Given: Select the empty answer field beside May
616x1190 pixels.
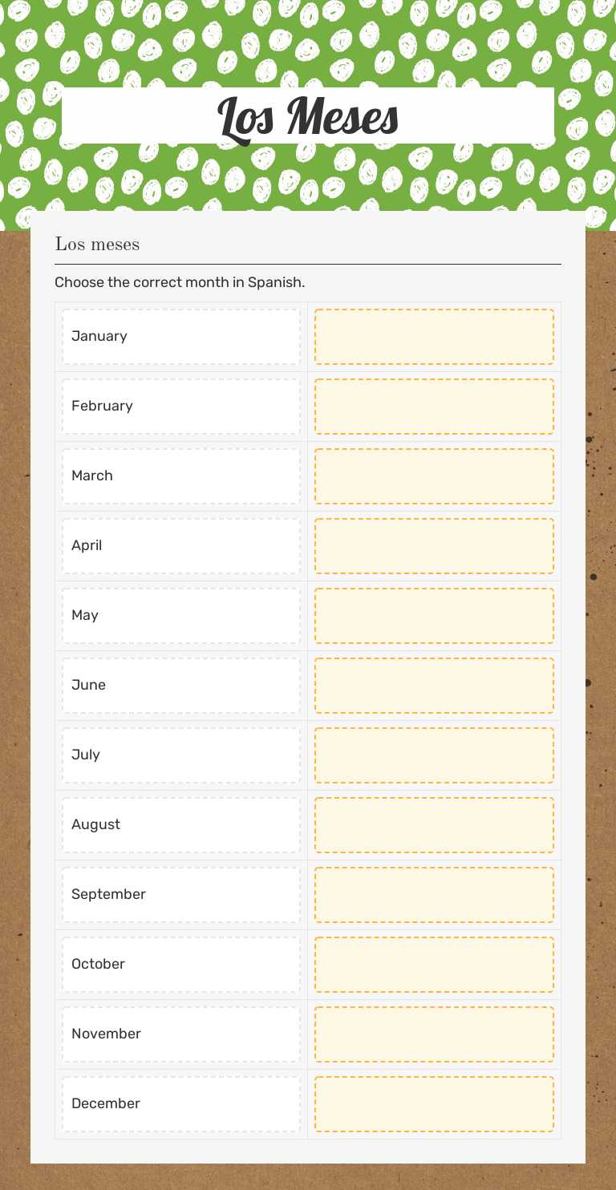Looking at the screenshot, I should tap(434, 616).
